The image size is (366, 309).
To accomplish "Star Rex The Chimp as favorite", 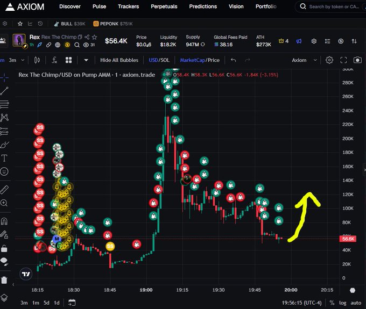I will tap(94, 37).
